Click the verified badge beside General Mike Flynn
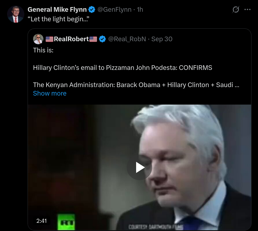 (92, 10)
